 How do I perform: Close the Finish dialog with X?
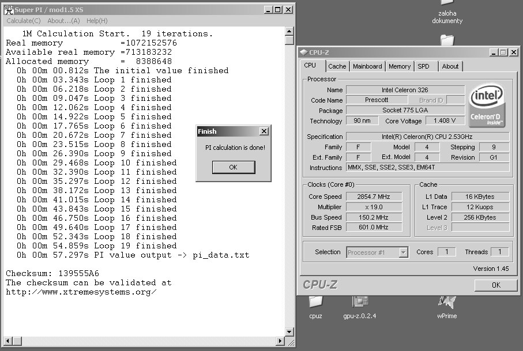click(x=264, y=131)
